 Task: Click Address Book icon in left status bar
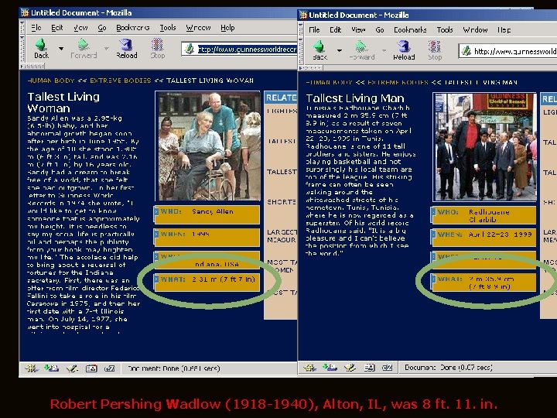tap(91, 368)
